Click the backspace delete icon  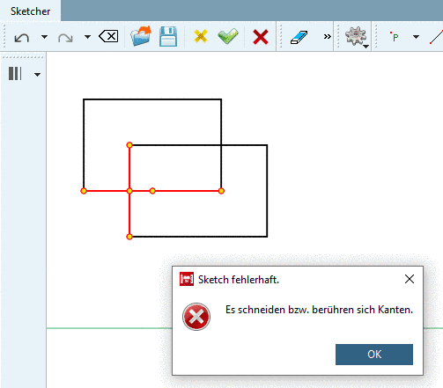pyautogui.click(x=109, y=37)
